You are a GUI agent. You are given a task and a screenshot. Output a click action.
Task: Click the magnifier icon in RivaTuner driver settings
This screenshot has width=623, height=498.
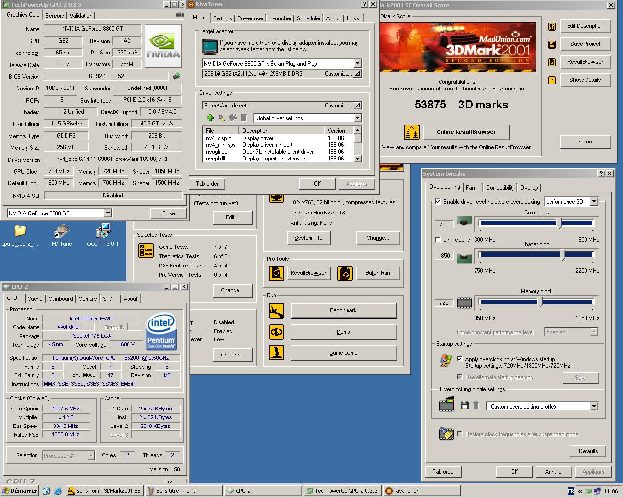coord(221,118)
